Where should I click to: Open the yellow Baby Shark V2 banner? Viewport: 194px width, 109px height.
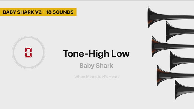tap(38, 12)
